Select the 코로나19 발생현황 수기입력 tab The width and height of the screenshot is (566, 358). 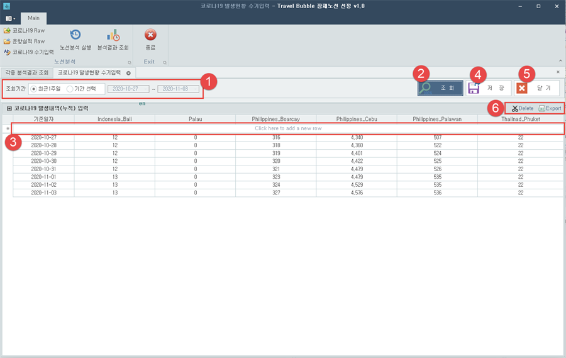click(x=89, y=72)
